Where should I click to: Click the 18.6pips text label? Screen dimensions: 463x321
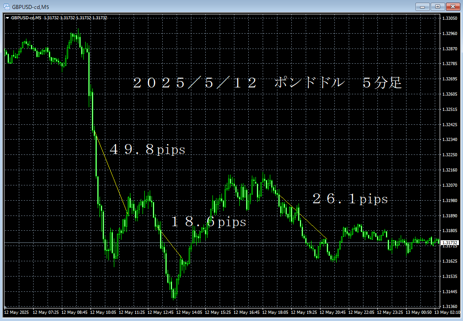(209, 222)
